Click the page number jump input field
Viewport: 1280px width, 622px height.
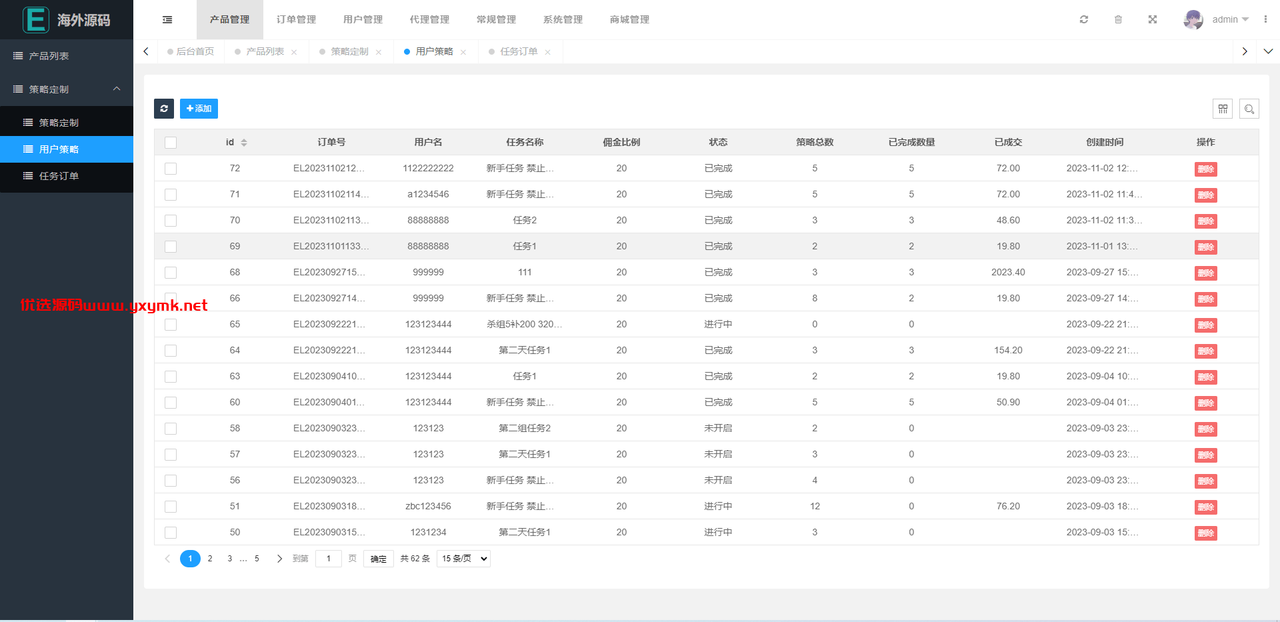pos(329,559)
